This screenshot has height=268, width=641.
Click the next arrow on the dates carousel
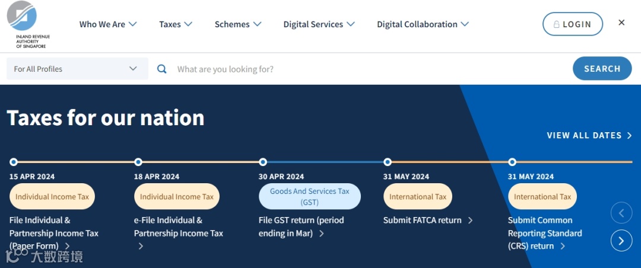coord(621,240)
